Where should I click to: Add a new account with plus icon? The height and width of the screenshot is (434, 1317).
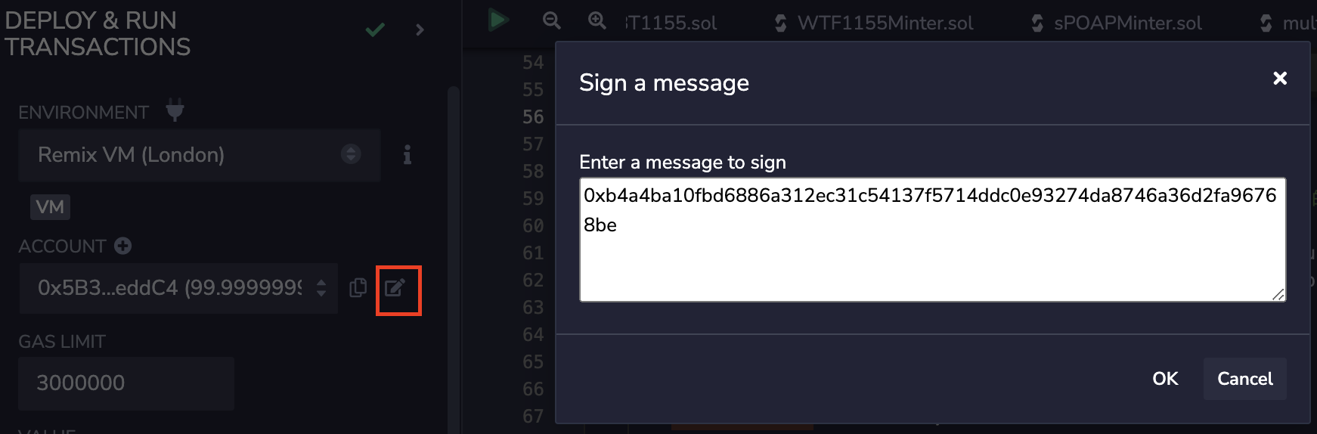click(122, 246)
